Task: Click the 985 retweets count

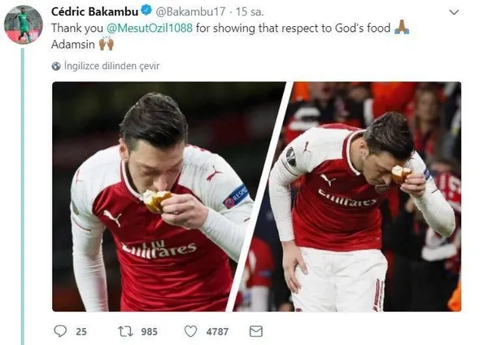Action: (x=147, y=331)
